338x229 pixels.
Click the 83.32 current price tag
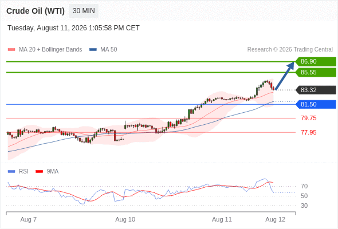pyautogui.click(x=316, y=90)
